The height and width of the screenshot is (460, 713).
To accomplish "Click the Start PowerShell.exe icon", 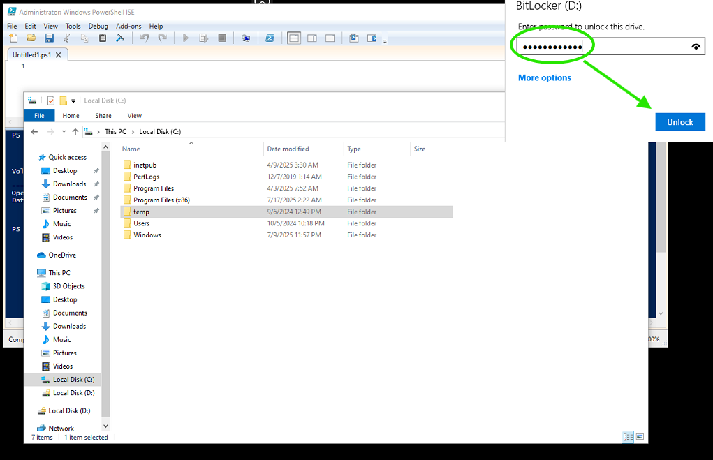I will tap(270, 38).
